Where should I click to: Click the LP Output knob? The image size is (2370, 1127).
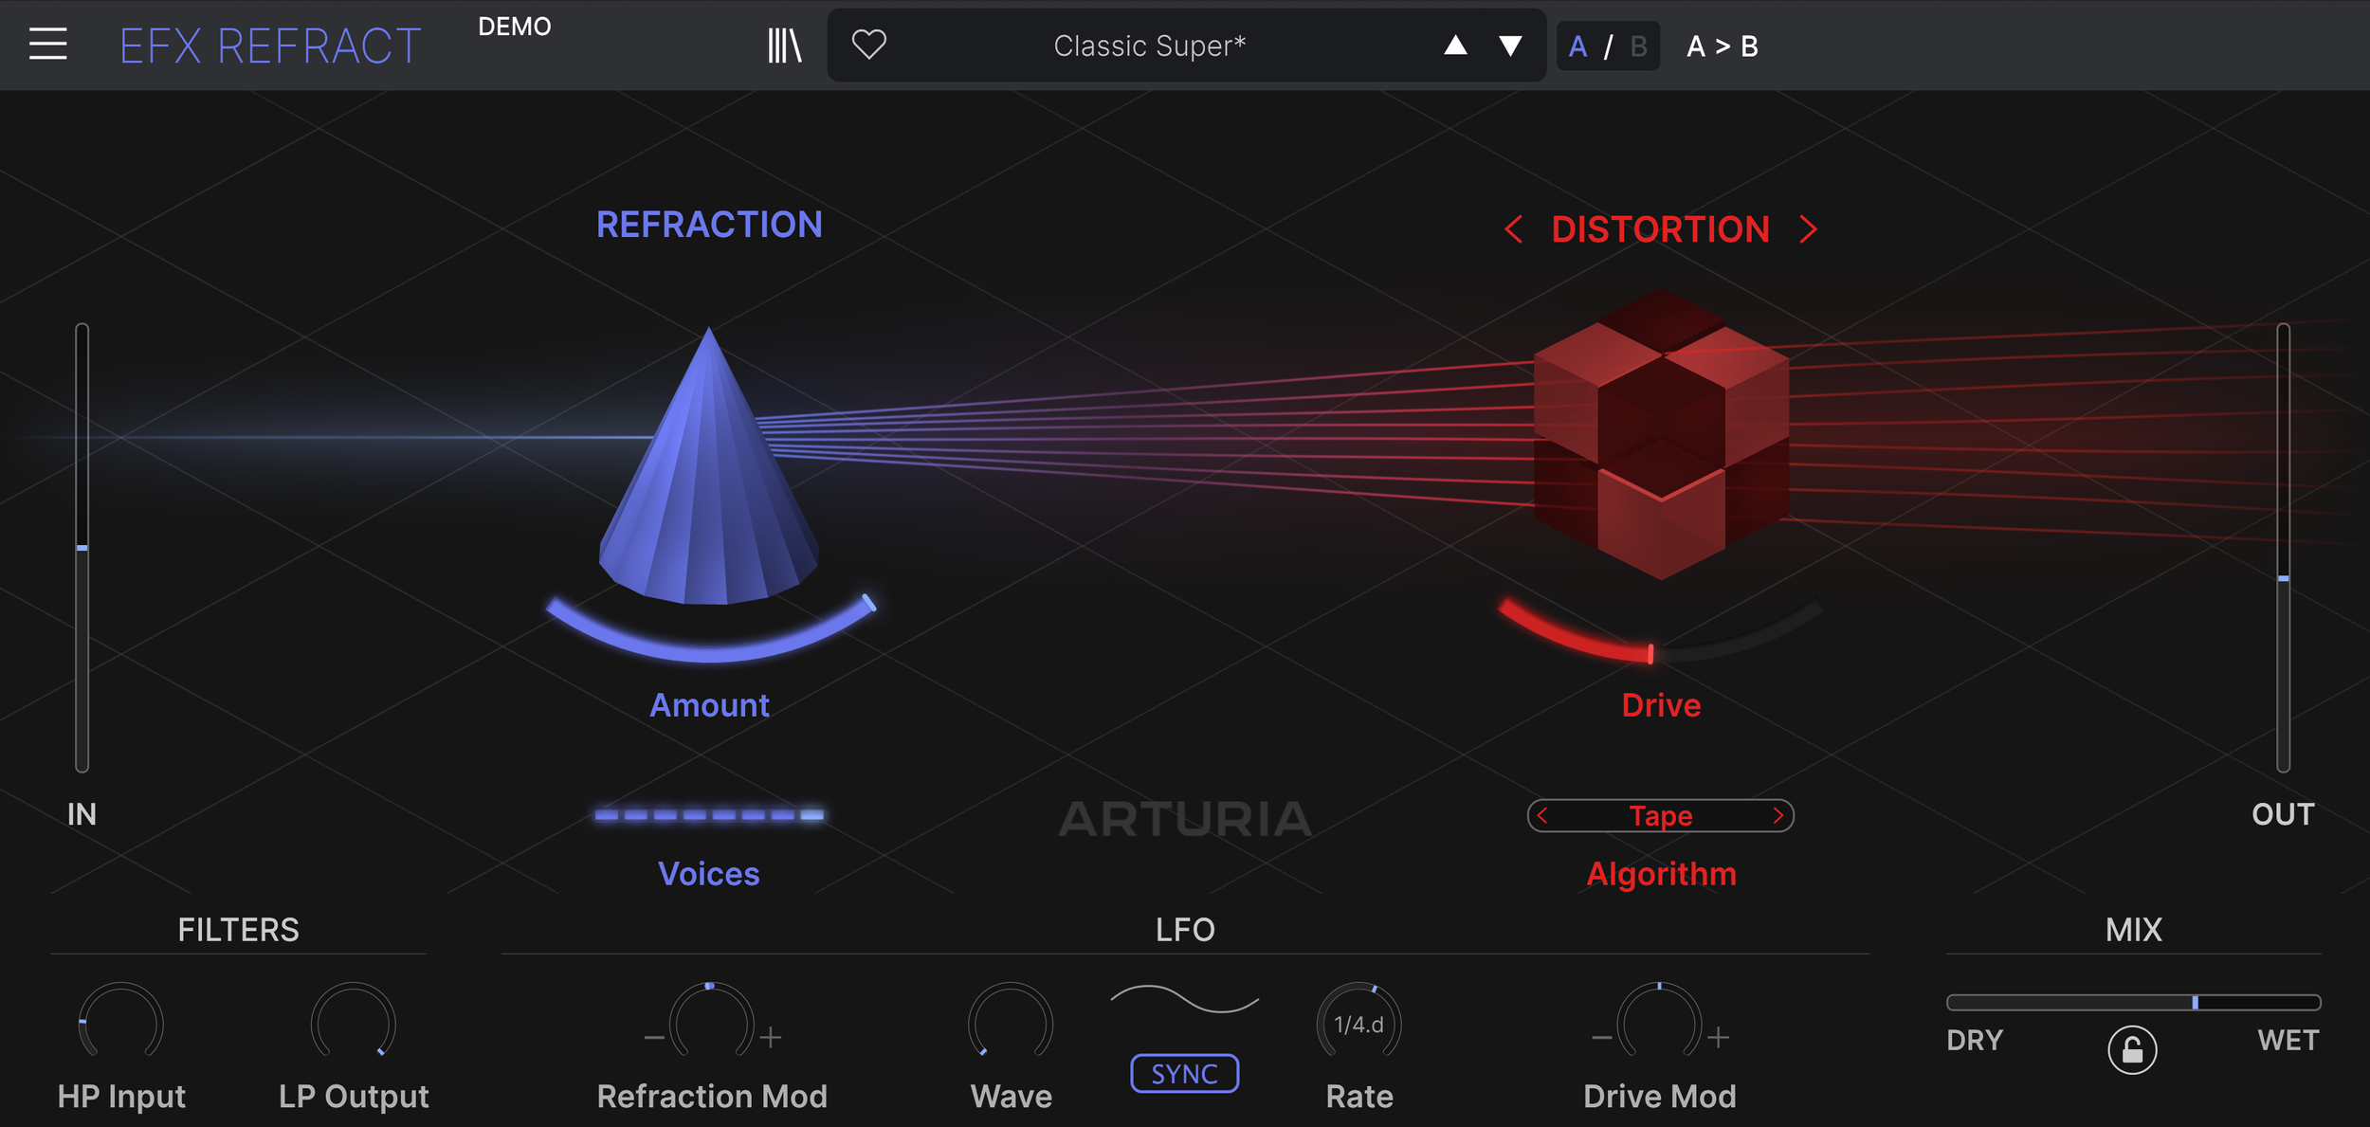(x=353, y=1022)
